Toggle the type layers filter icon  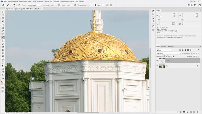[x=185, y=50]
